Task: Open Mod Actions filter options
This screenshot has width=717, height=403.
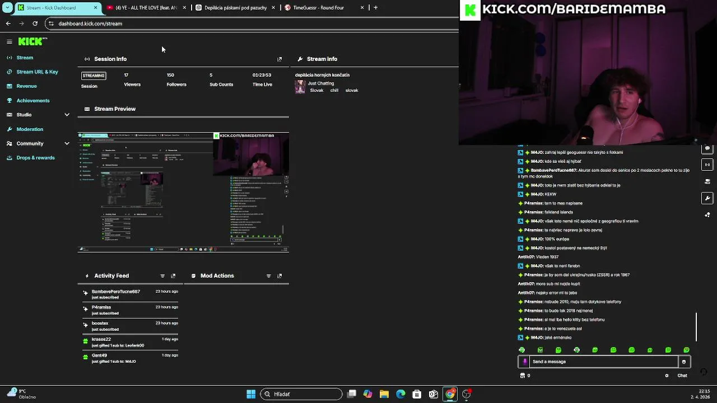Action: [269, 276]
